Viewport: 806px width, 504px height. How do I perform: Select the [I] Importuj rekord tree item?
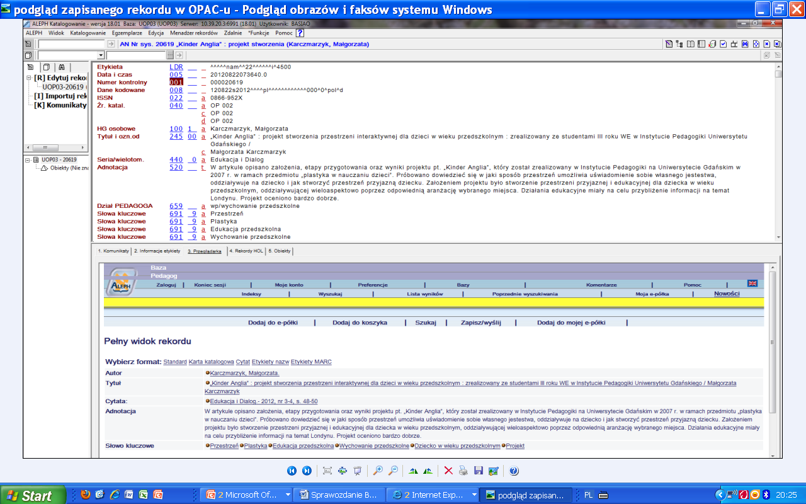tap(60, 96)
